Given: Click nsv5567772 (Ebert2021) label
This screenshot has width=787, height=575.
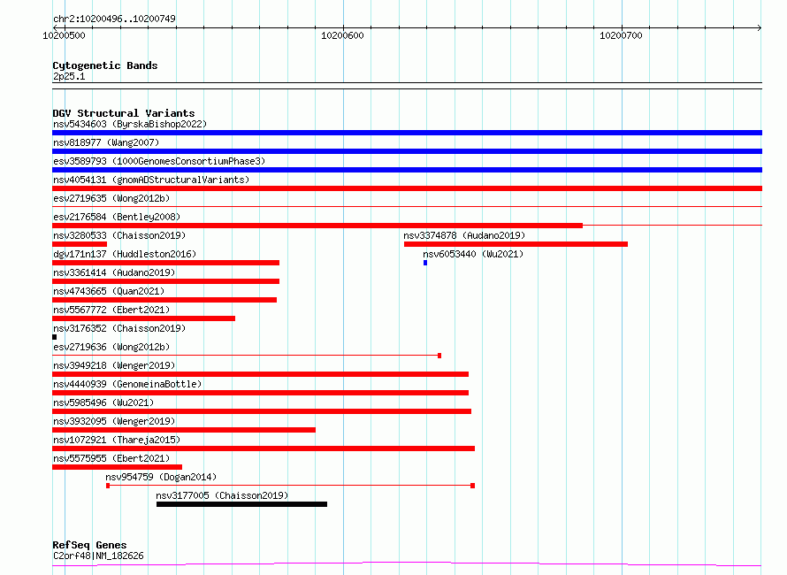Looking at the screenshot, I should (111, 310).
